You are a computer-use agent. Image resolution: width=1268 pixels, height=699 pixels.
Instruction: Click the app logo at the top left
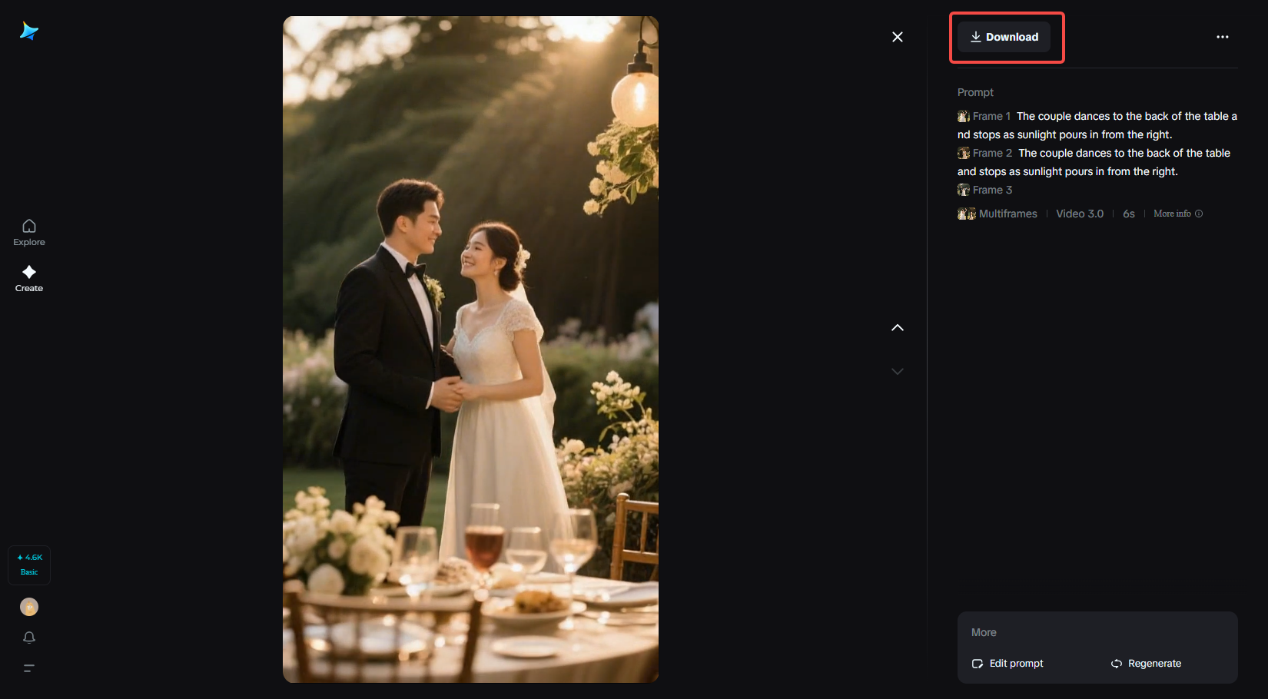29,31
